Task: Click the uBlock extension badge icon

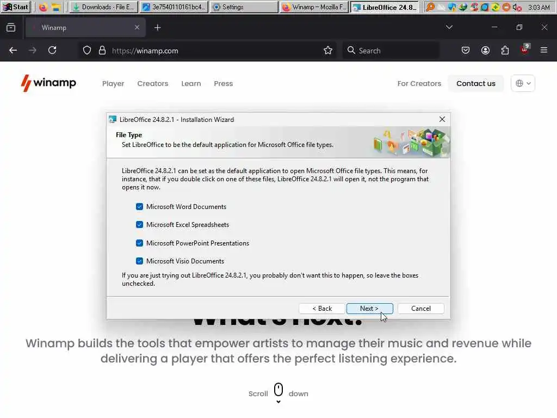Action: [525, 50]
